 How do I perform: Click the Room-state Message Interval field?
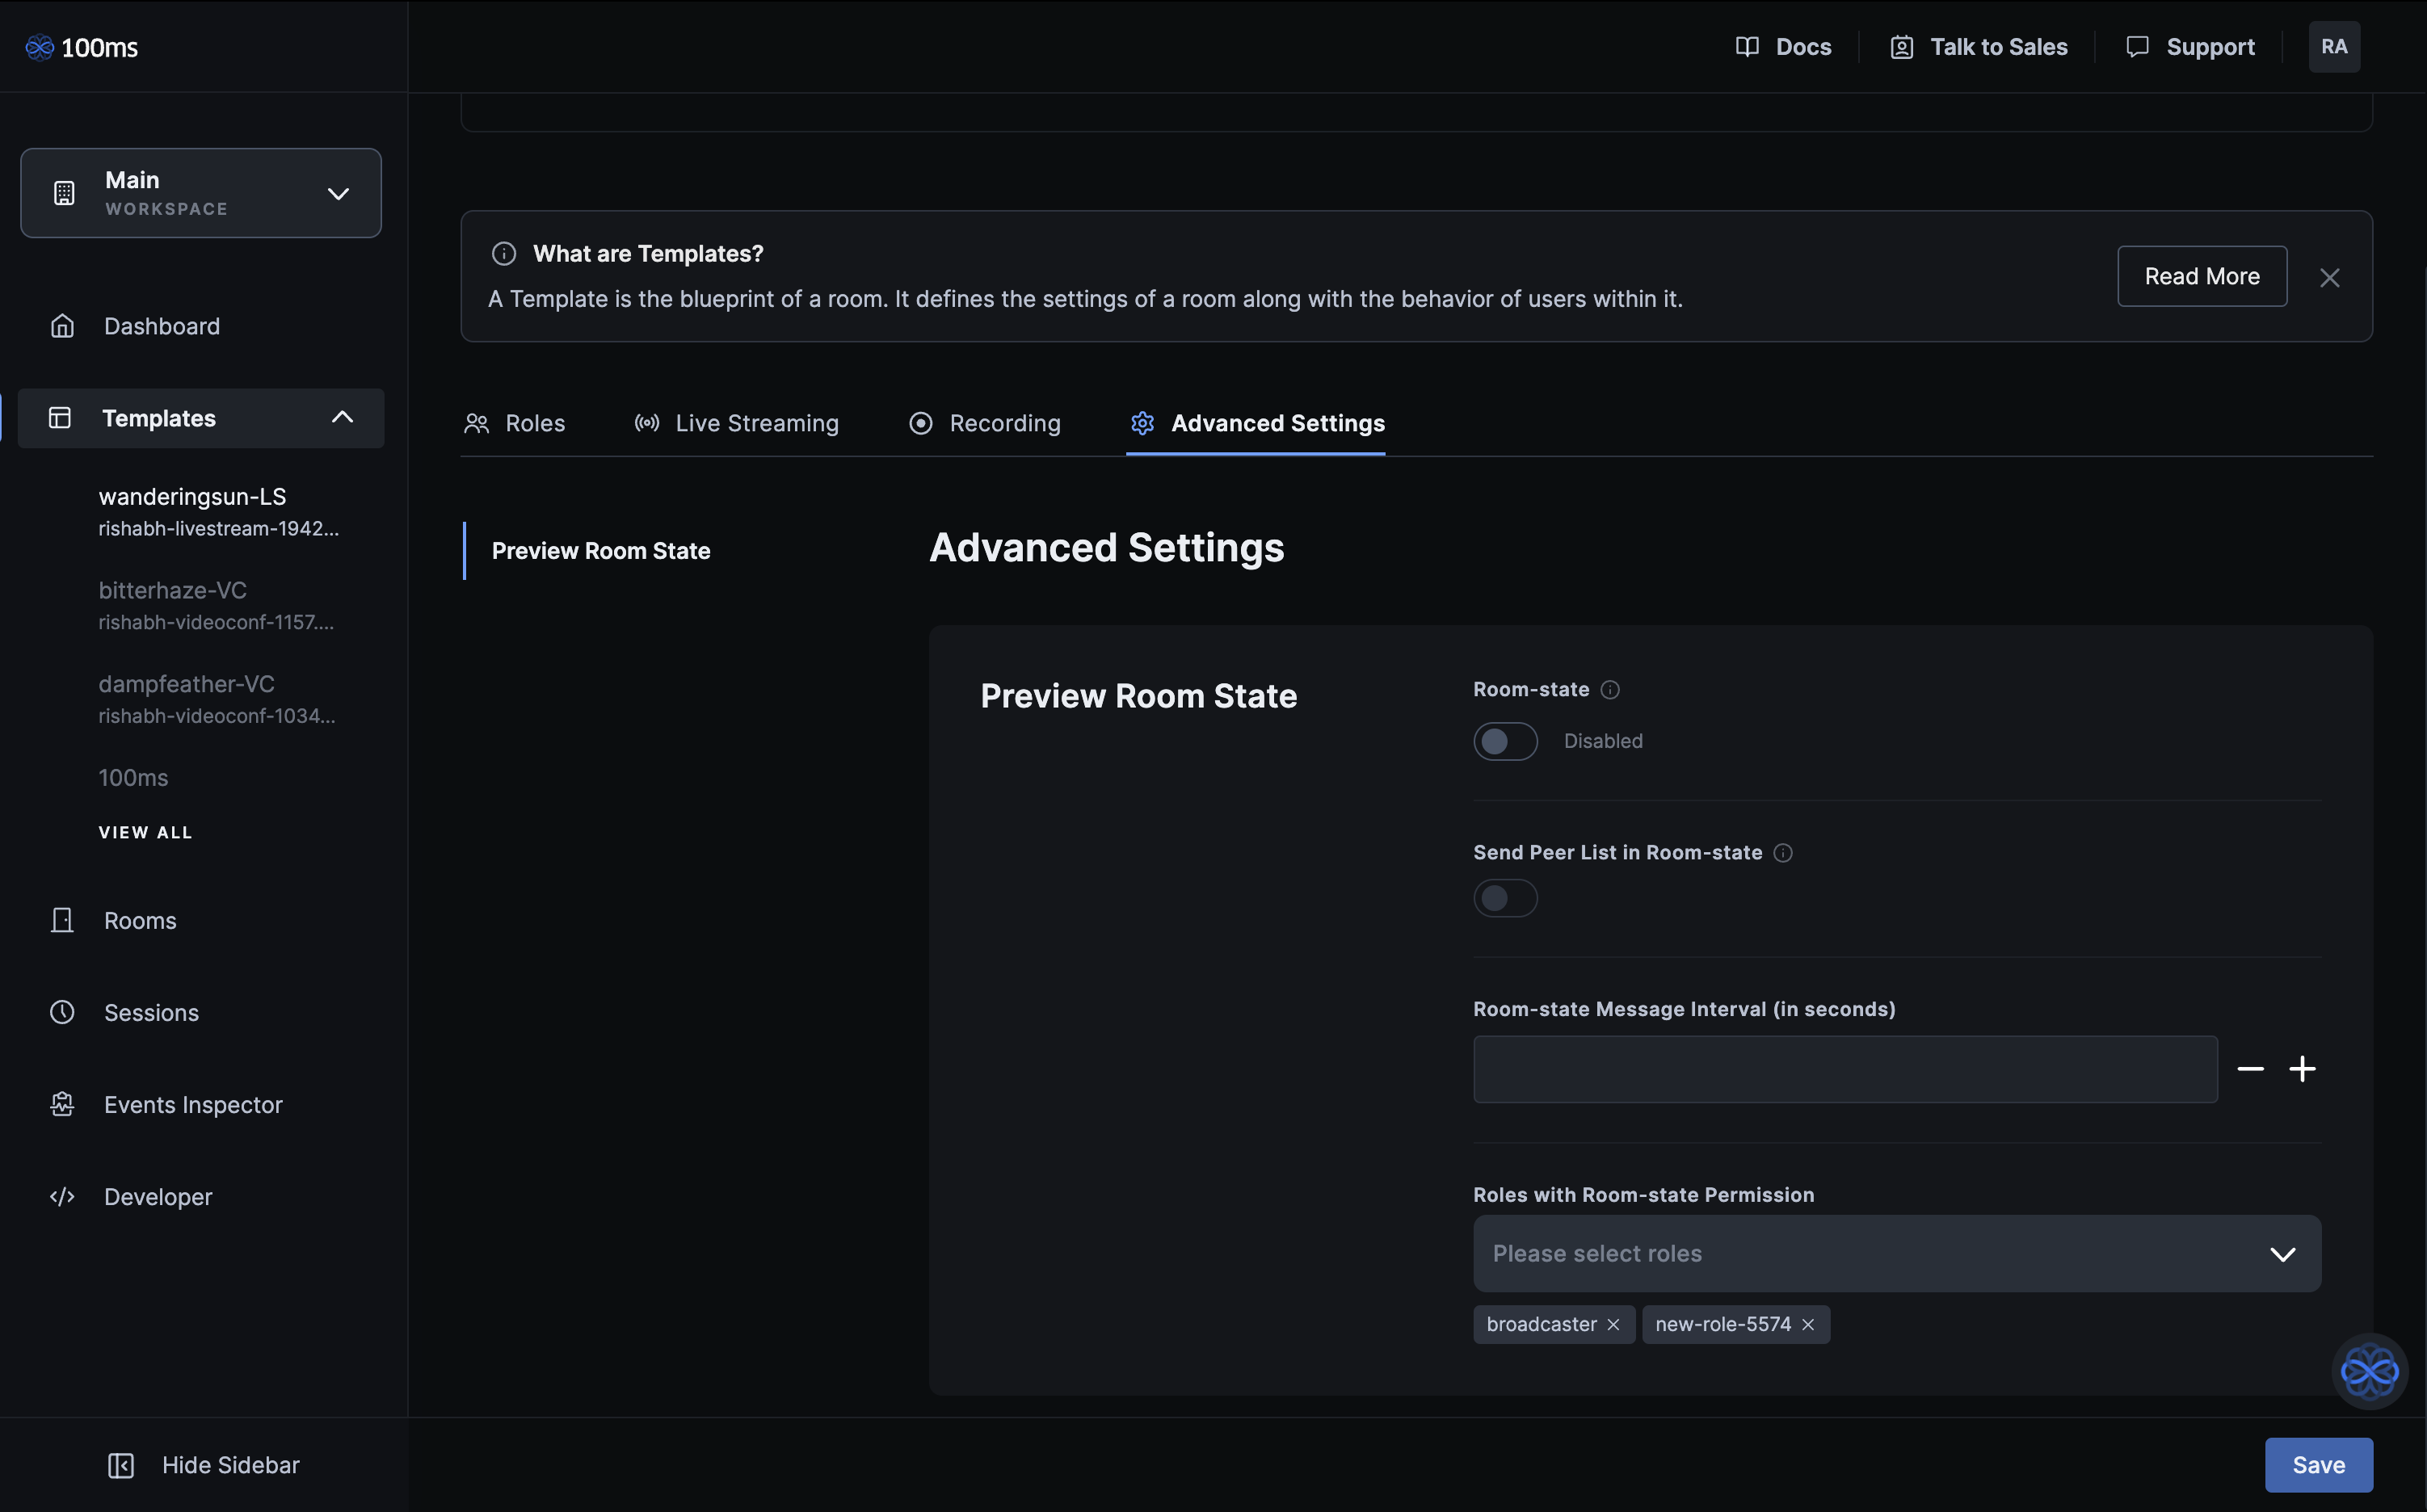(1844, 1070)
